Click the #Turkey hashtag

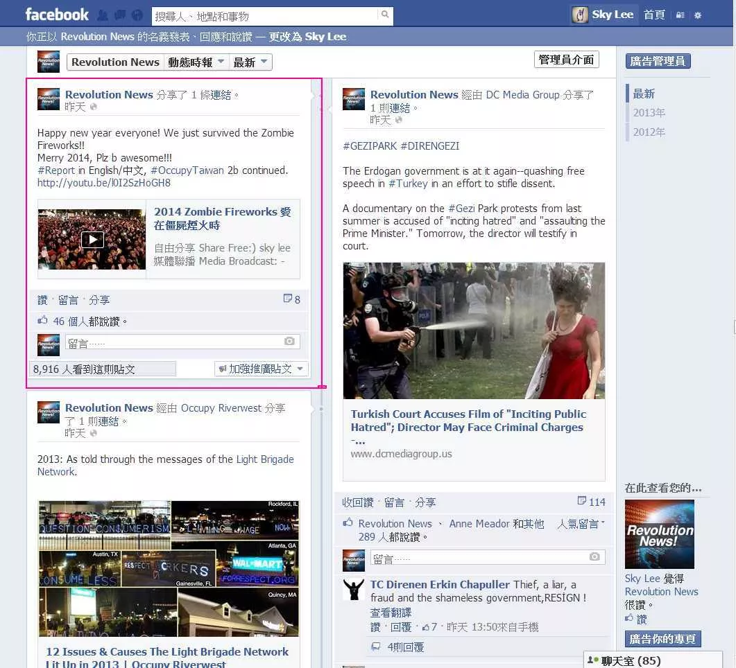tap(408, 184)
